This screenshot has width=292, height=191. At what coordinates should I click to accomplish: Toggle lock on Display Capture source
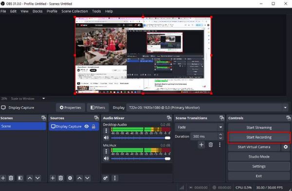click(x=93, y=126)
